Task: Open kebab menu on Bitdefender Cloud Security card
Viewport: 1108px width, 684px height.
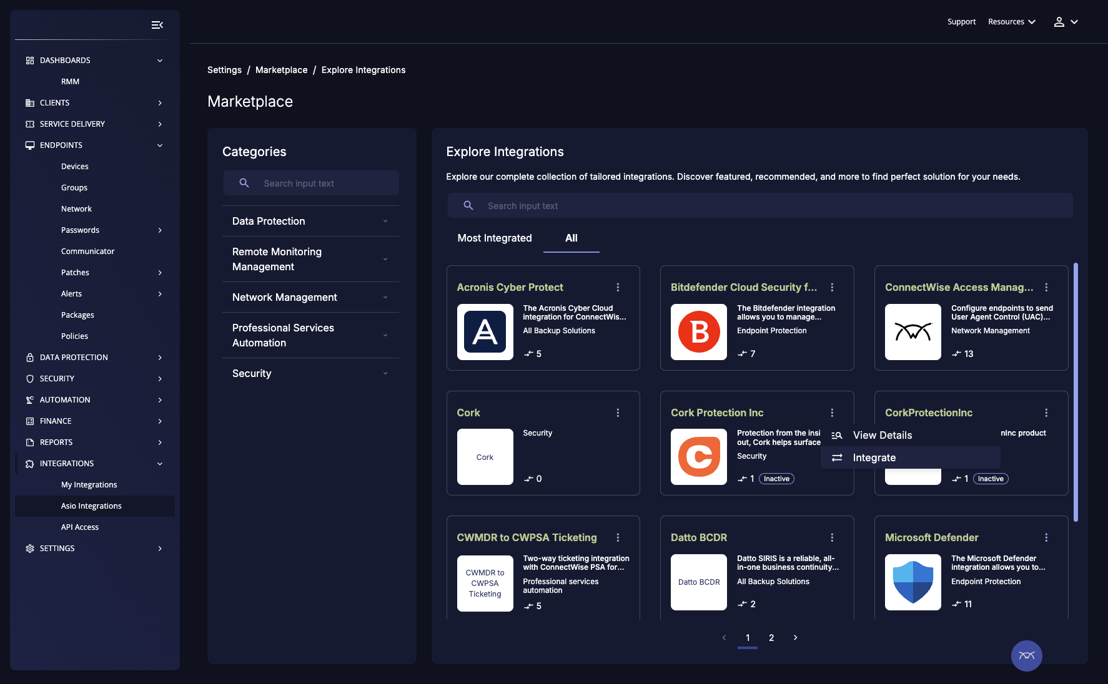Action: [x=832, y=287]
